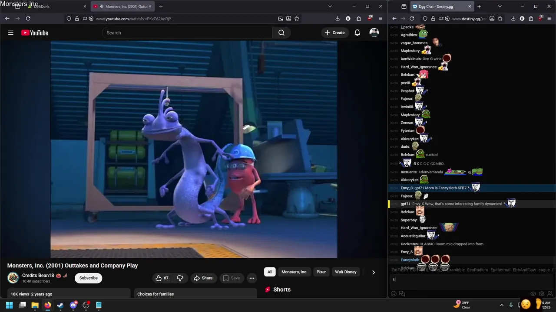Open Credits Bean18 channel name link
This screenshot has height=312, width=556.
click(38, 276)
